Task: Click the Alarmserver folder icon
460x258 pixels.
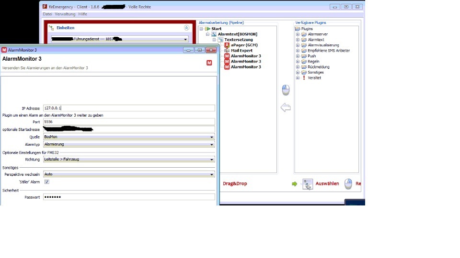Action: coord(304,34)
